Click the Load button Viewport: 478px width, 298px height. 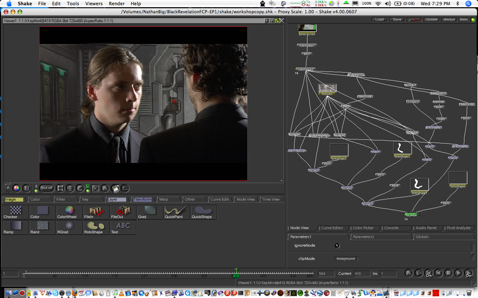pyautogui.click(x=379, y=20)
